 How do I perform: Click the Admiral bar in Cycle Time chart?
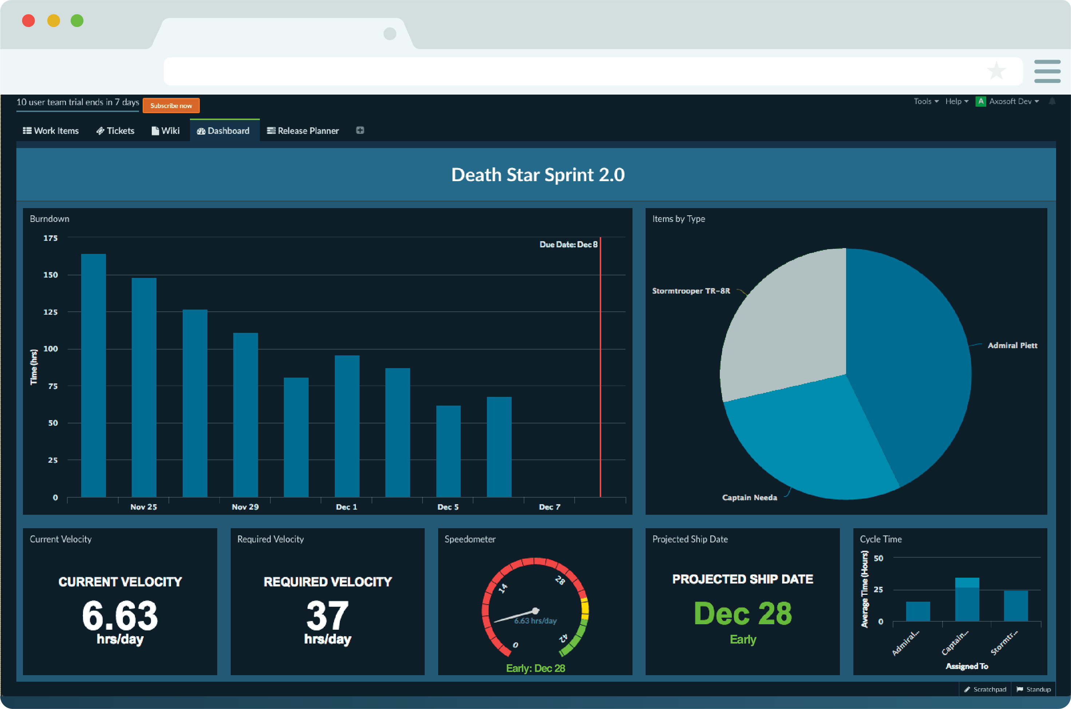[918, 612]
